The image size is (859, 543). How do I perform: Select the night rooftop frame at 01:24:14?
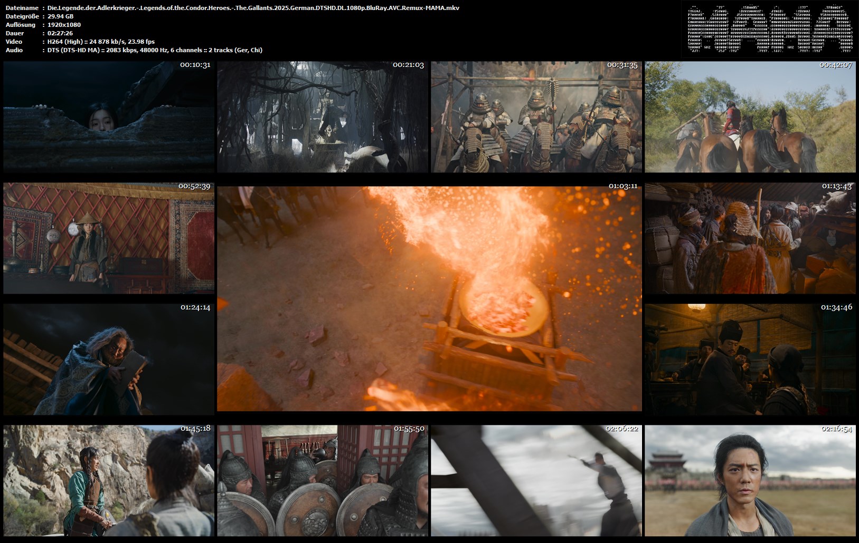pos(109,359)
